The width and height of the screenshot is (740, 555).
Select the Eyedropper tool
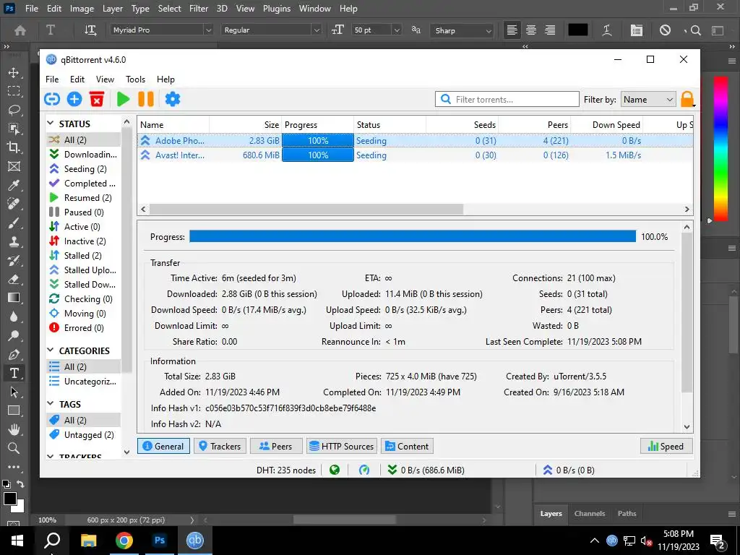coord(14,185)
